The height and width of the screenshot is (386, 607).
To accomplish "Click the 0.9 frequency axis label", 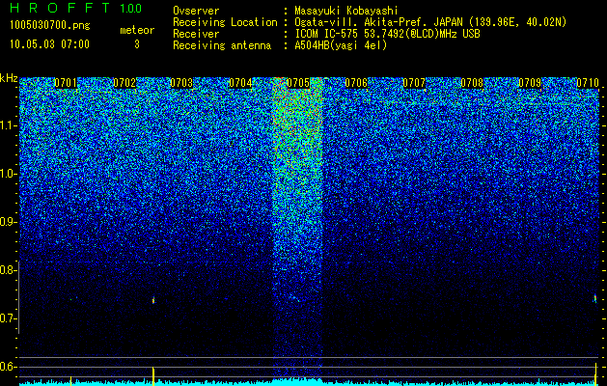I will (x=8, y=222).
